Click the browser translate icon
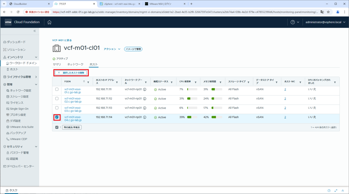Screen dimensions: 349x194 pos(322,12)
